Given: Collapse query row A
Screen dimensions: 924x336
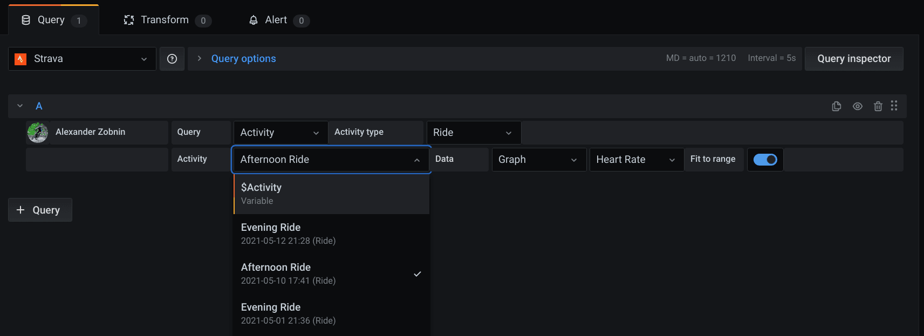Looking at the screenshot, I should (20, 106).
